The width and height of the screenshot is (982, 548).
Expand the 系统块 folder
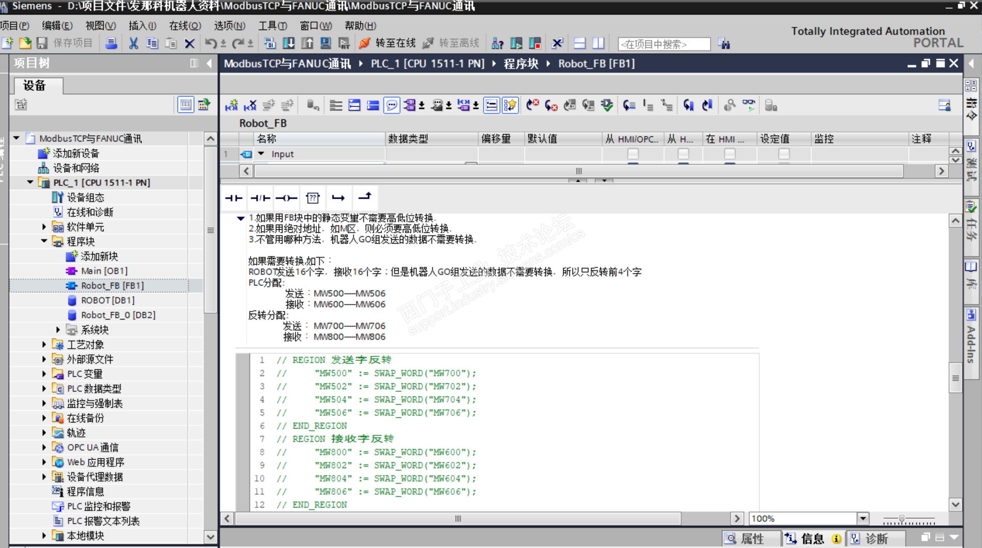tap(58, 329)
